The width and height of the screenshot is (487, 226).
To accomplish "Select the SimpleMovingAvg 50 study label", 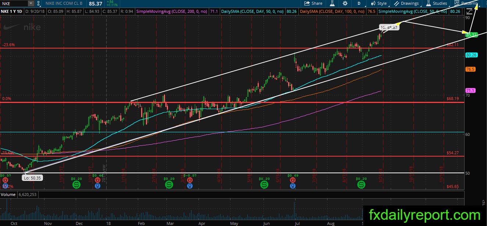I will coord(413,12).
